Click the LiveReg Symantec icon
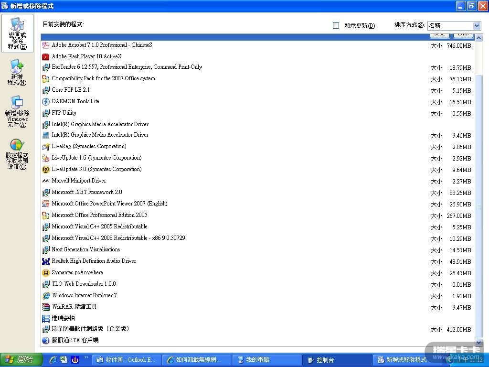Screen dimensions: 489x367 coord(46,147)
